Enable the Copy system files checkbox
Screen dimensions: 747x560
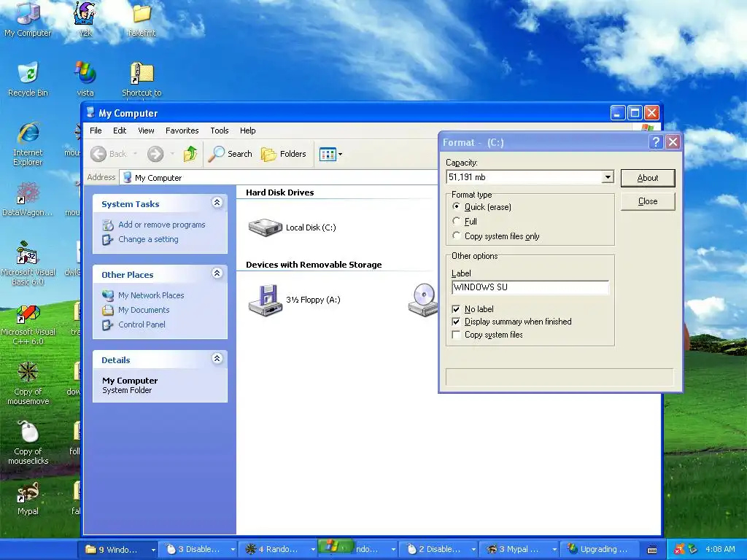(456, 335)
